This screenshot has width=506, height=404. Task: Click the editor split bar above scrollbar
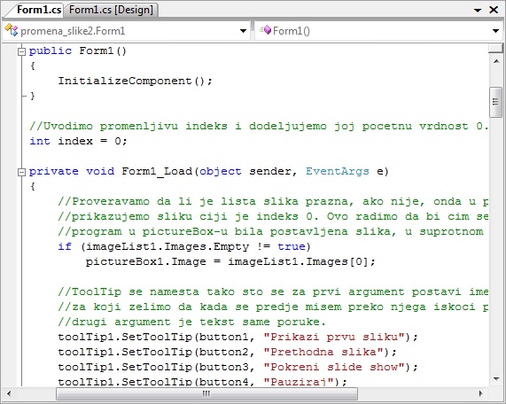(x=495, y=48)
